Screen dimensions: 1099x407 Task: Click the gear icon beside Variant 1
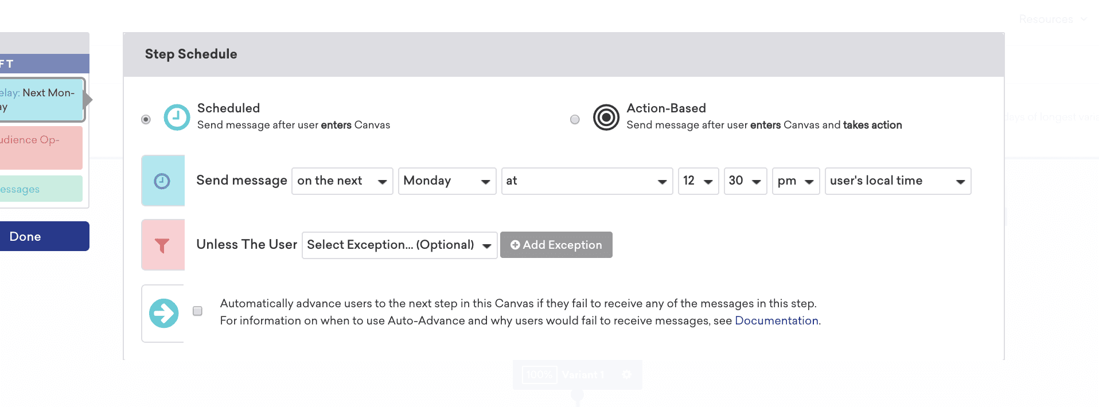(x=627, y=374)
